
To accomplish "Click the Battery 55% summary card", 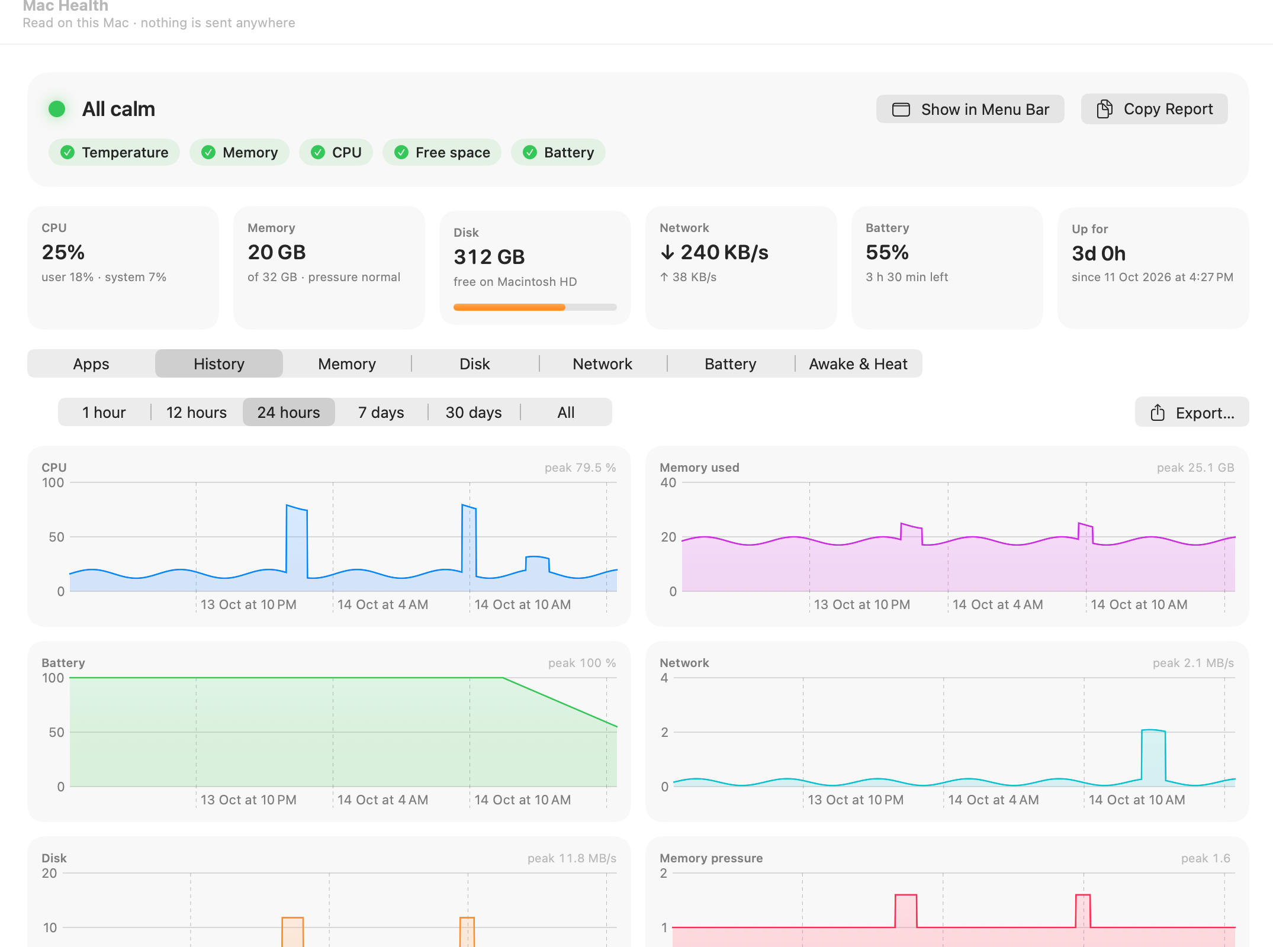I will pos(947,268).
